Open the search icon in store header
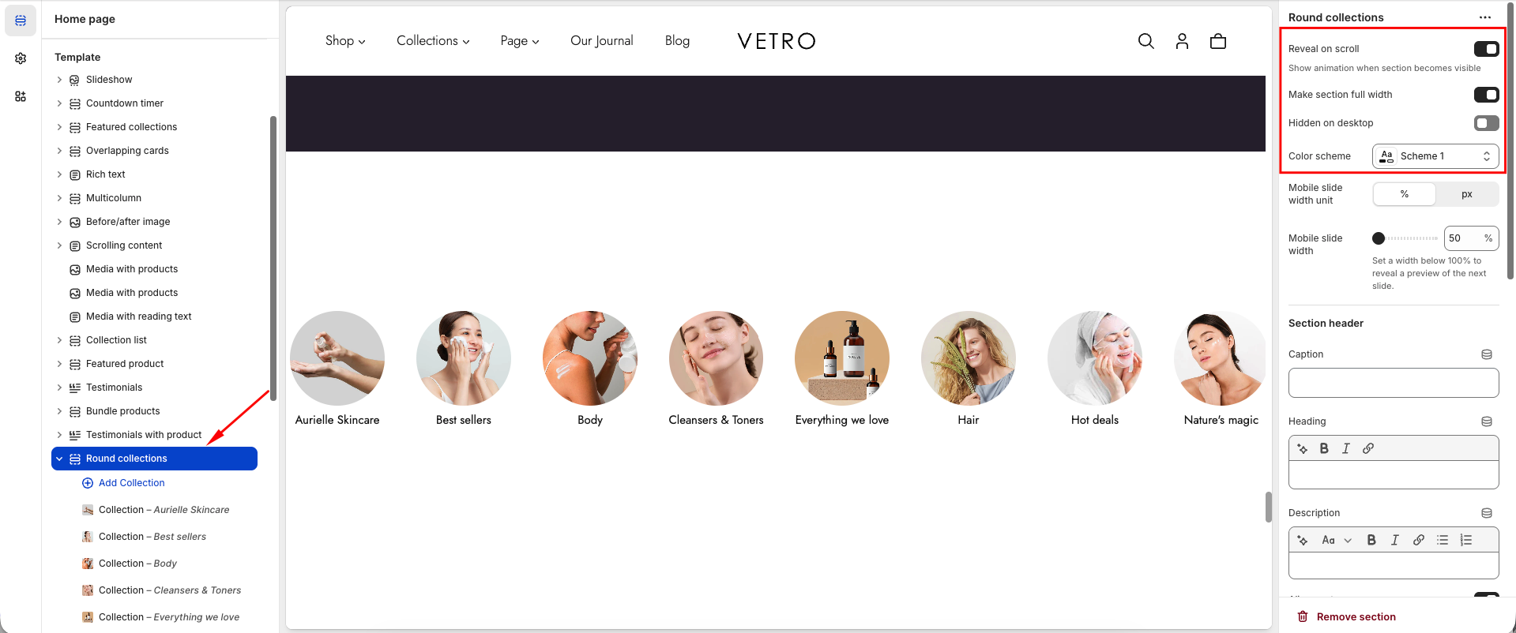This screenshot has width=1516, height=633. click(1145, 41)
